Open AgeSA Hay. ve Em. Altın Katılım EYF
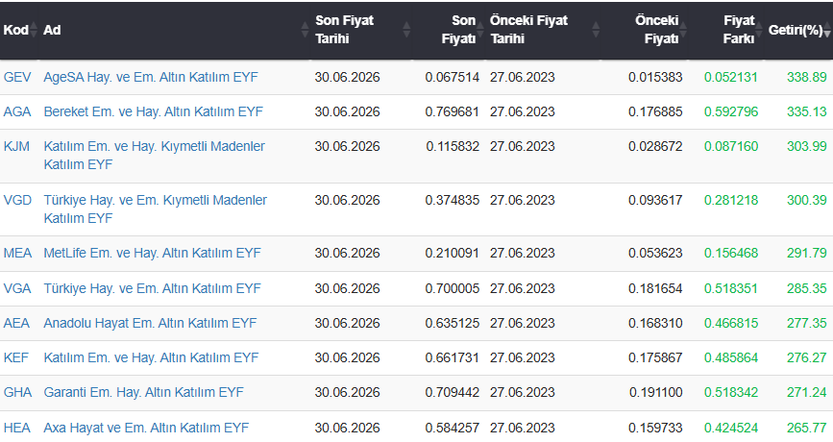This screenshot has height=442, width=833. [x=151, y=77]
